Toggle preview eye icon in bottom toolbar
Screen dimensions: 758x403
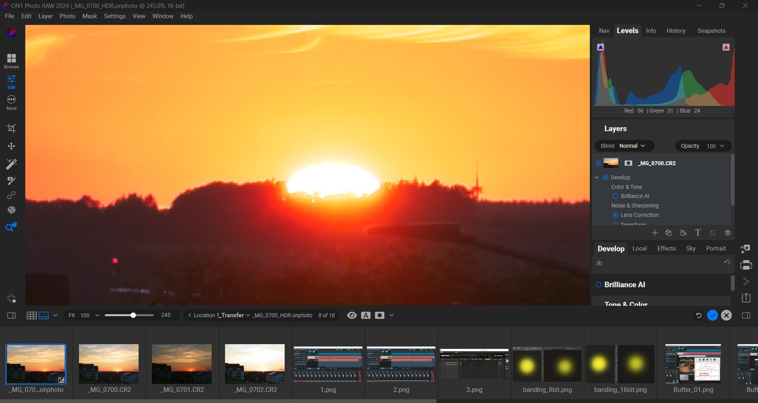(x=352, y=315)
